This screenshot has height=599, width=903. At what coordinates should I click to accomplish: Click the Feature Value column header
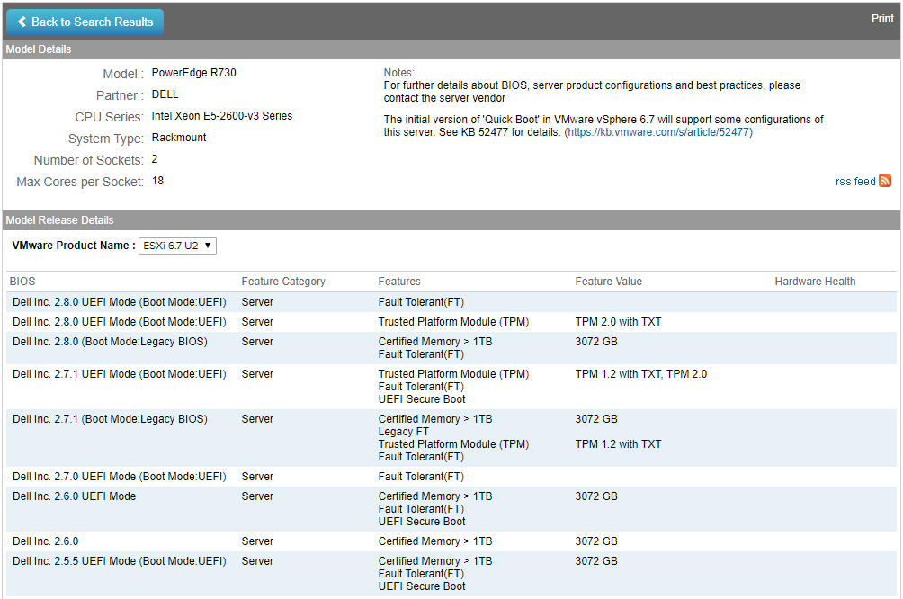click(x=608, y=282)
